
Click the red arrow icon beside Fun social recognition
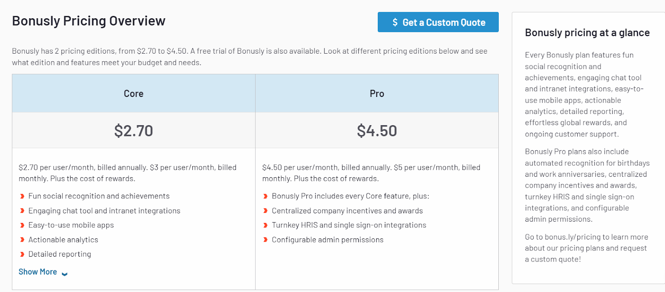pos(22,196)
